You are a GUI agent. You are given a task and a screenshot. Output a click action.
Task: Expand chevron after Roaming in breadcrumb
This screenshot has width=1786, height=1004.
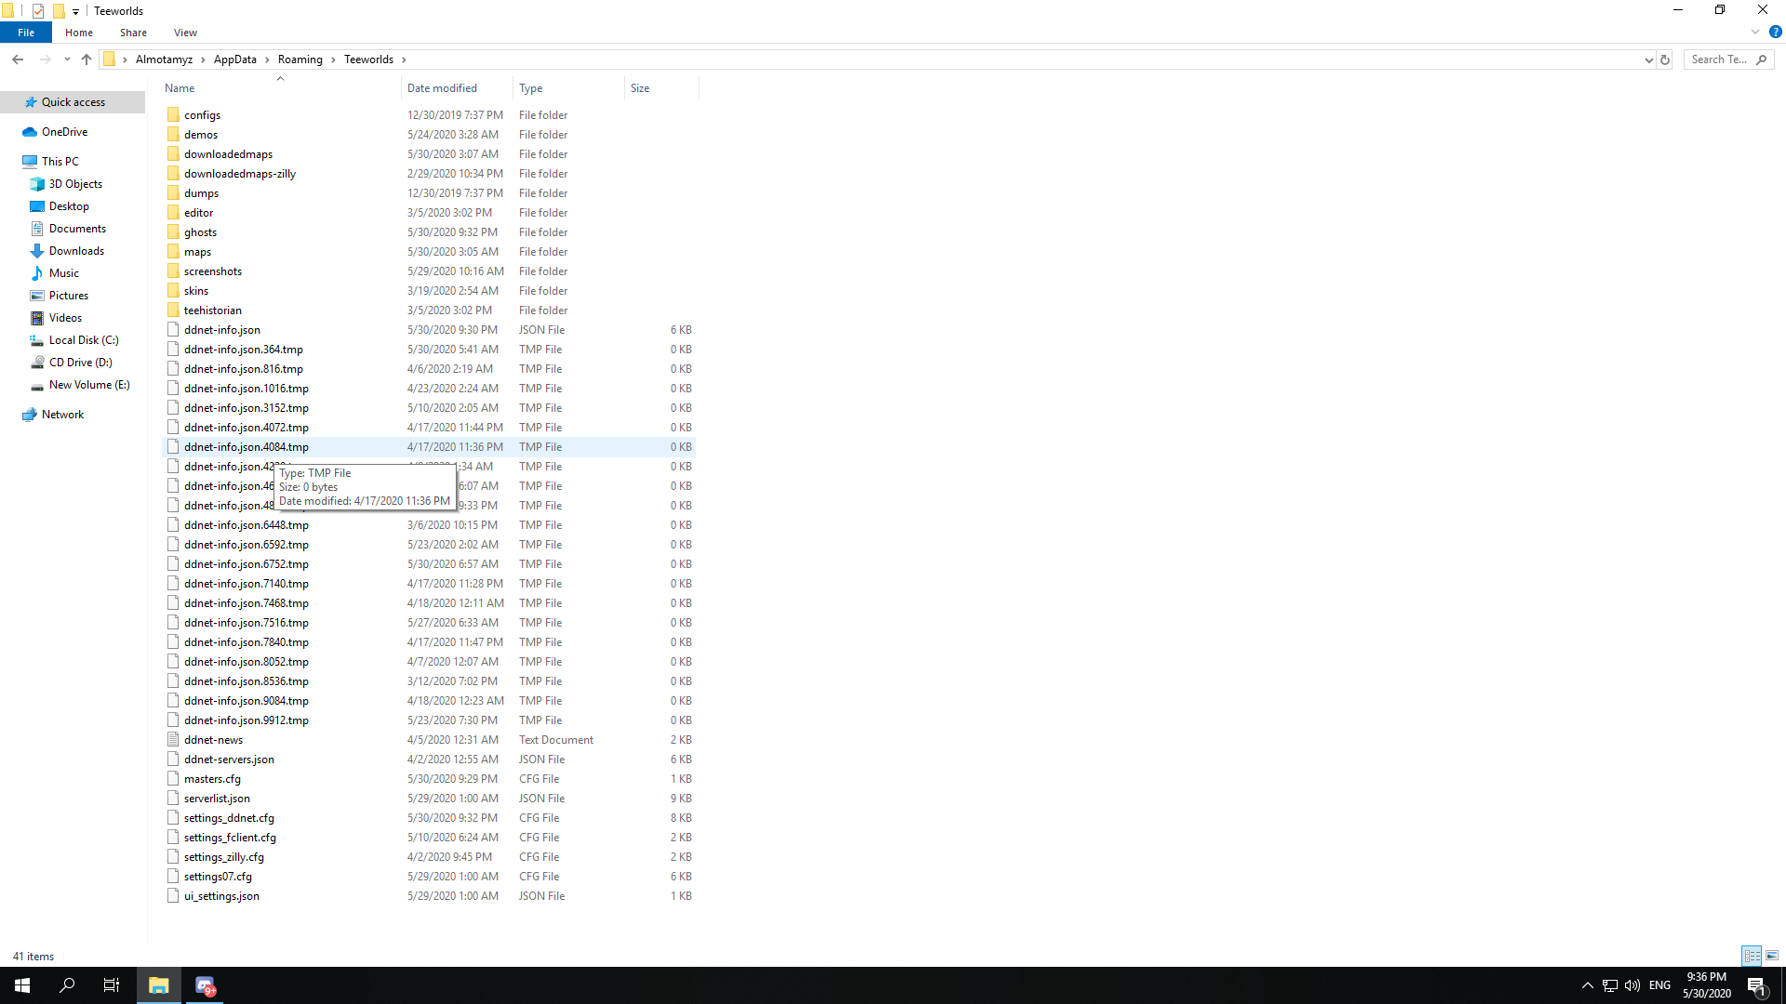click(x=333, y=59)
